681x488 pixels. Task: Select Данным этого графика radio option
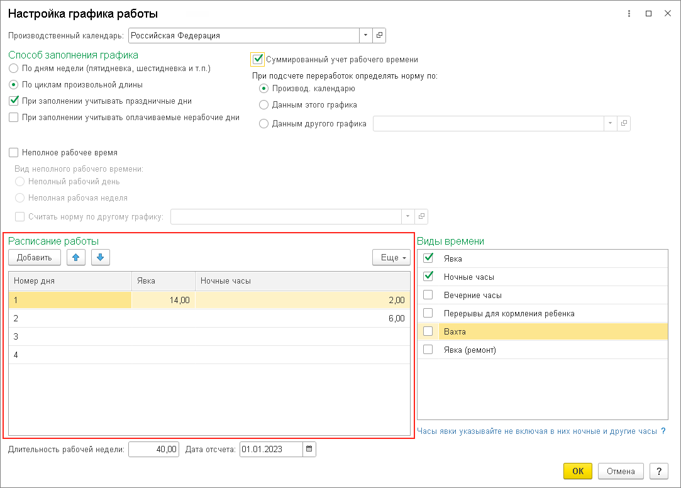[x=264, y=105]
